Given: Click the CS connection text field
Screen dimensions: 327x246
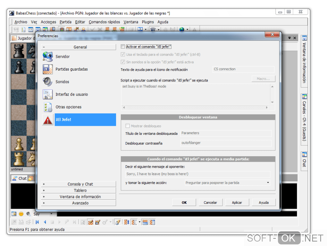Looking at the screenshot, I should point(243,69).
